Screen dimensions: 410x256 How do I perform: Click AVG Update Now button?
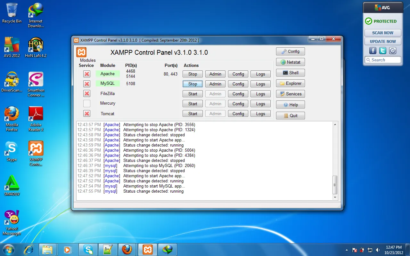383,41
